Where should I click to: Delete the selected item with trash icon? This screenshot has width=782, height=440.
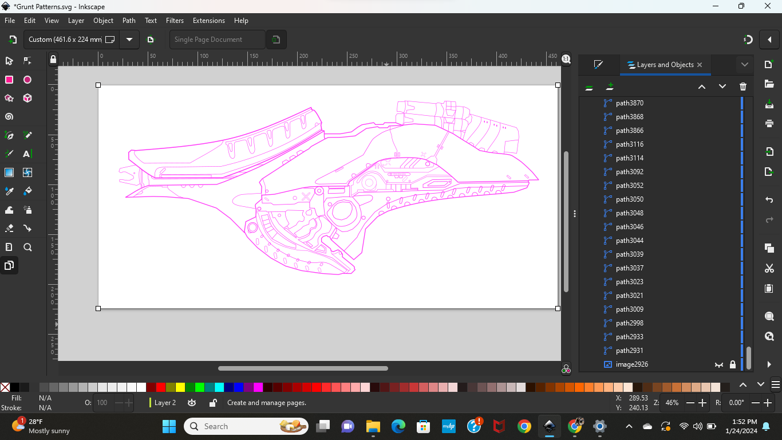point(743,87)
